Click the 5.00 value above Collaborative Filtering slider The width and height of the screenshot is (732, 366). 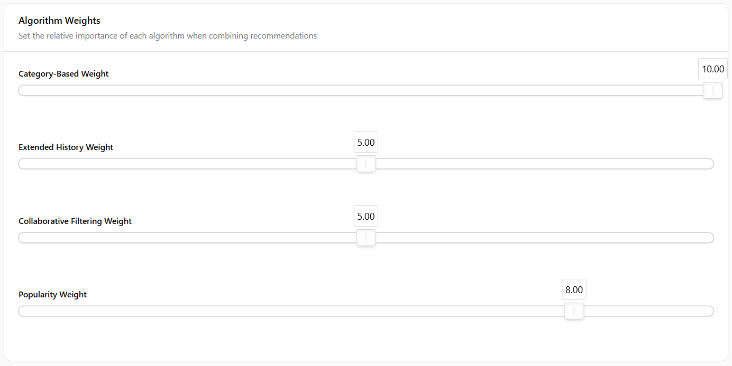pyautogui.click(x=365, y=217)
